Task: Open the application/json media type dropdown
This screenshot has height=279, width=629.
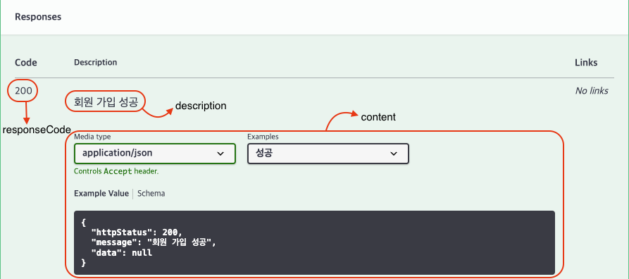Action: [155, 154]
